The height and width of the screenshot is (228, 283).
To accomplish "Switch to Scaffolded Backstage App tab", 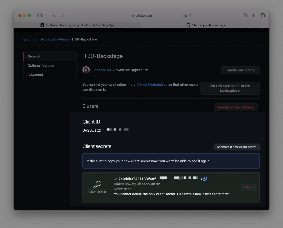I will tap(77, 25).
